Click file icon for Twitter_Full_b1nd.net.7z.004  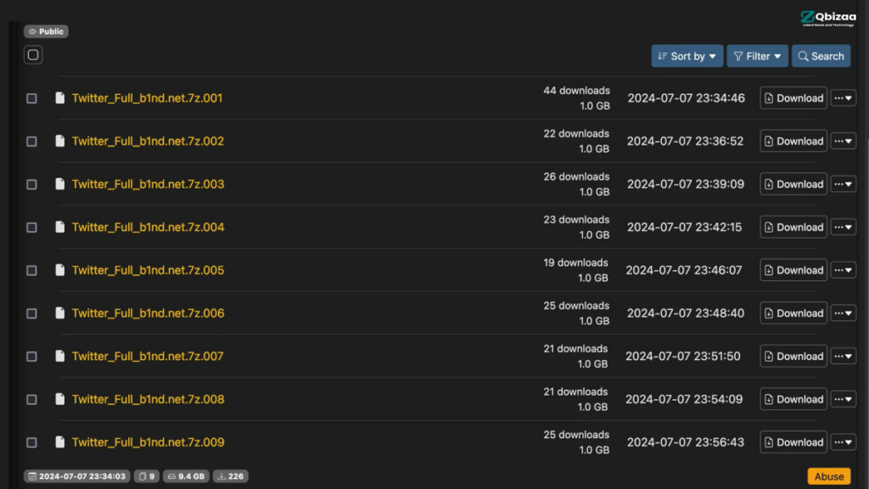(x=60, y=227)
